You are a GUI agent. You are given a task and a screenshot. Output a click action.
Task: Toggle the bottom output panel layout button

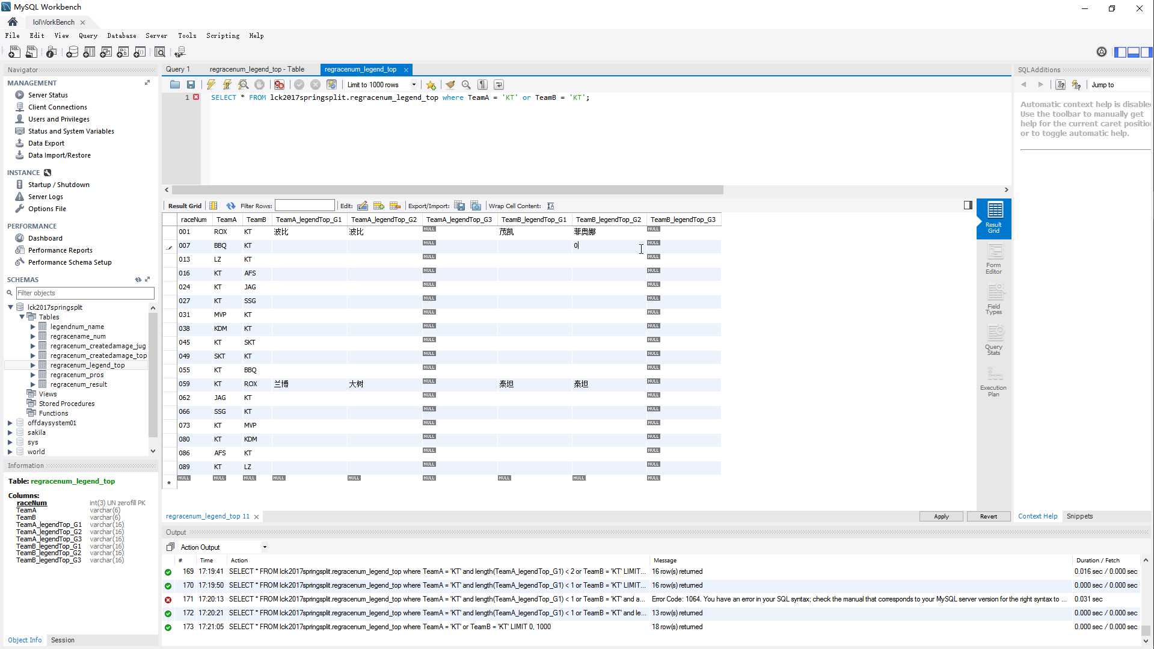point(1134,52)
